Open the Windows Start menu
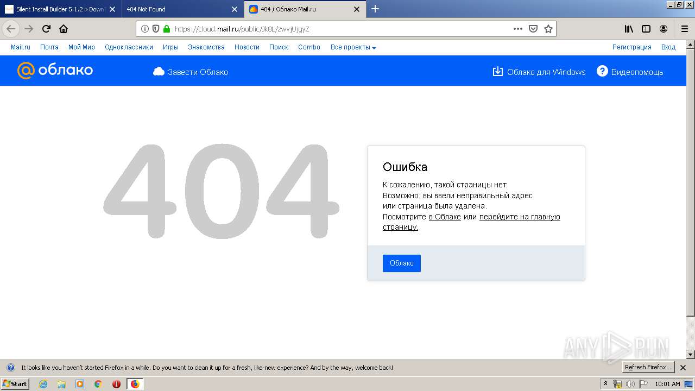Screen dimensions: 695x391 (15, 384)
